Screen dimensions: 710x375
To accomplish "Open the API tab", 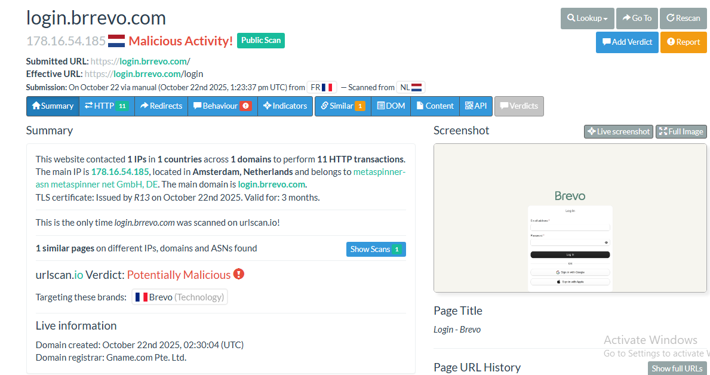I will [475, 106].
